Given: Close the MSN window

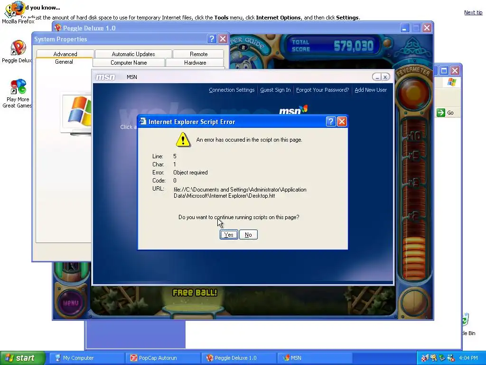Looking at the screenshot, I should point(385,77).
